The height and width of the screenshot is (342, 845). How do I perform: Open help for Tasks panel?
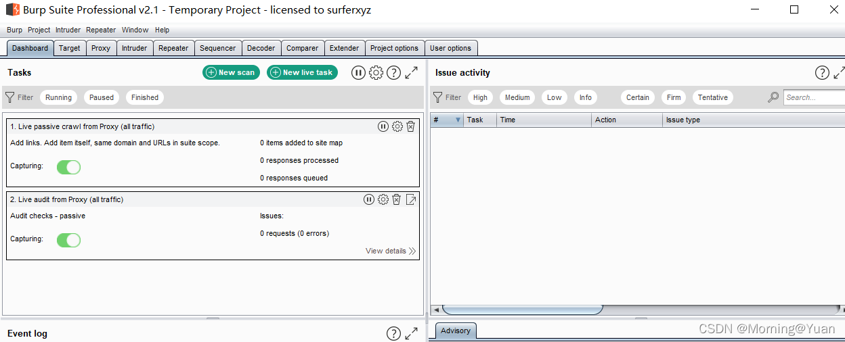click(393, 73)
